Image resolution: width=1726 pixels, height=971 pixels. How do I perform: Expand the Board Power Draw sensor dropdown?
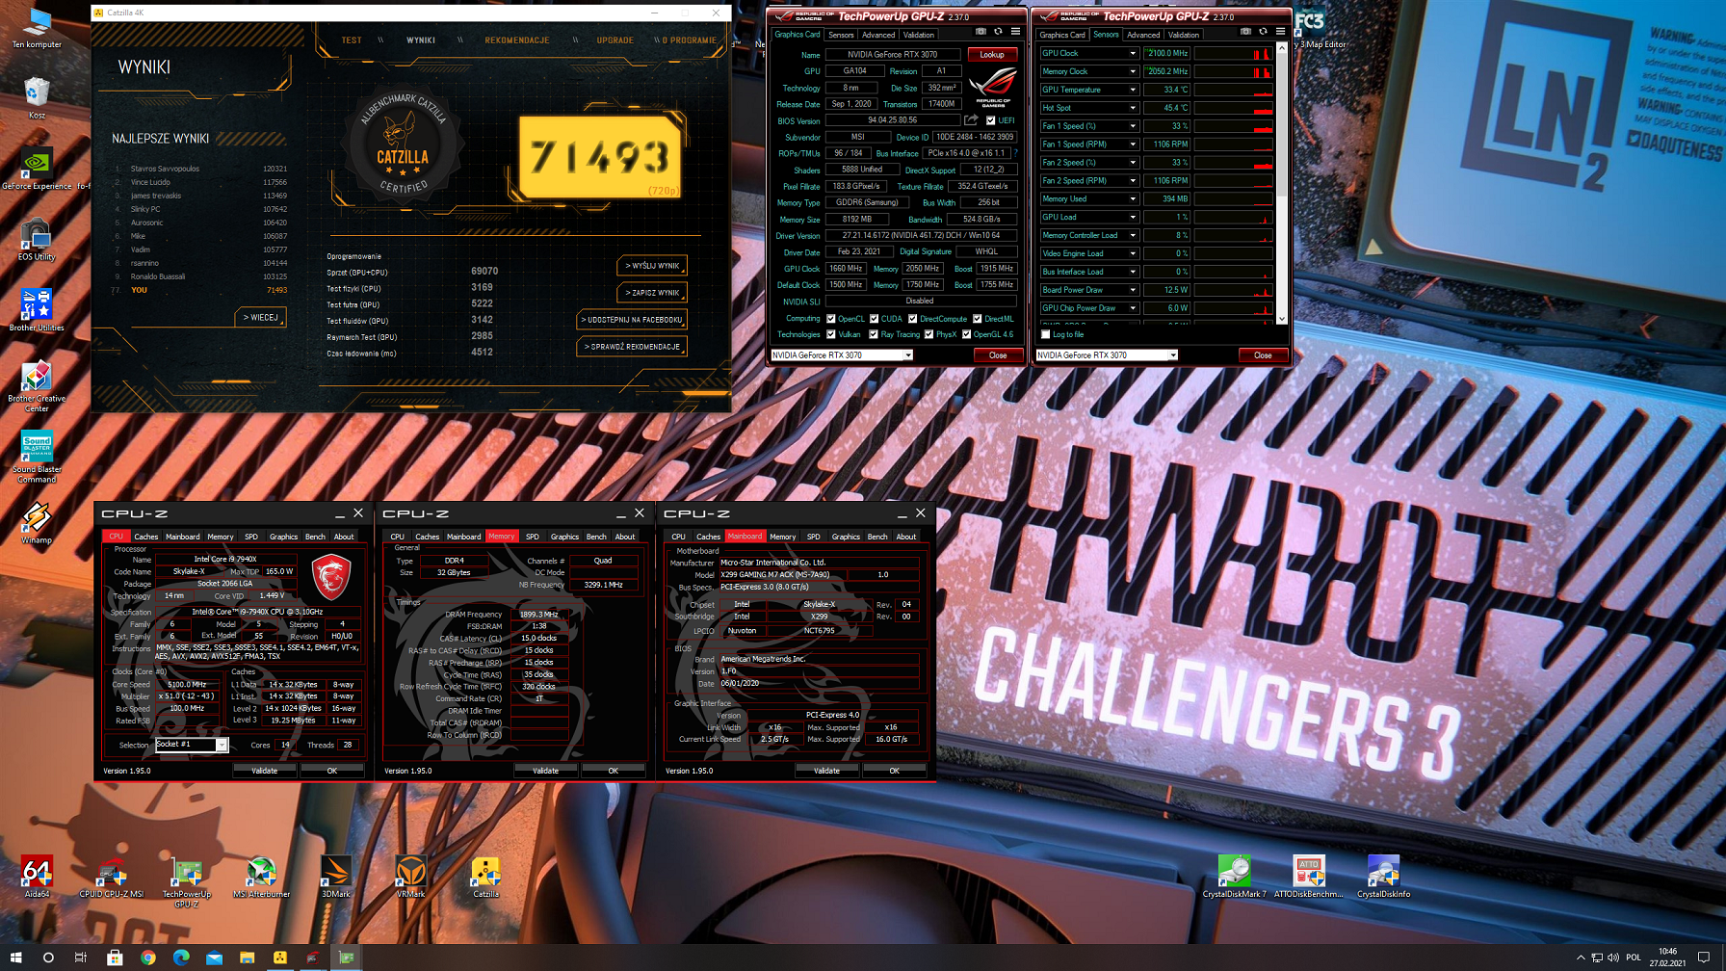click(1133, 290)
